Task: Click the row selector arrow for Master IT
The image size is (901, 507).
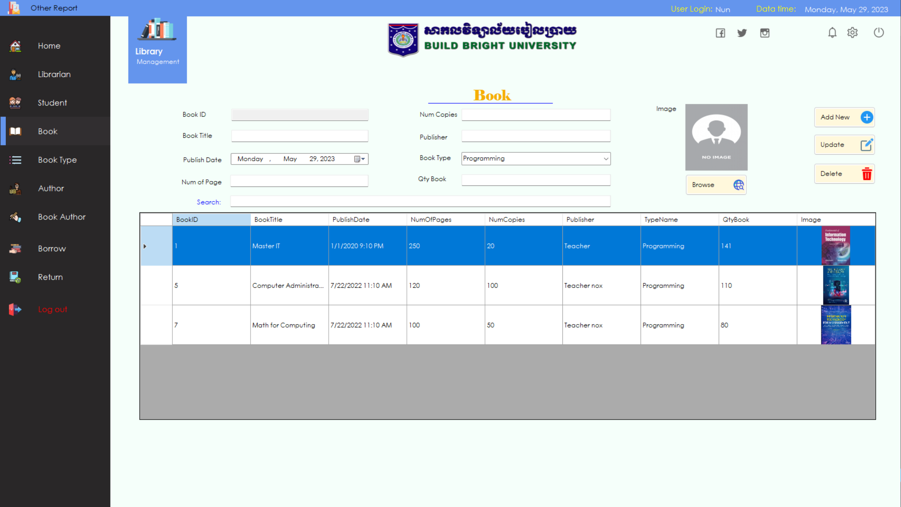Action: 145,246
